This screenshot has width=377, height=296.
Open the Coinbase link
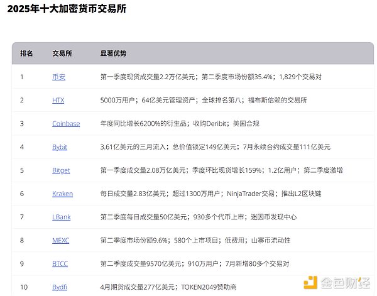[x=66, y=124]
